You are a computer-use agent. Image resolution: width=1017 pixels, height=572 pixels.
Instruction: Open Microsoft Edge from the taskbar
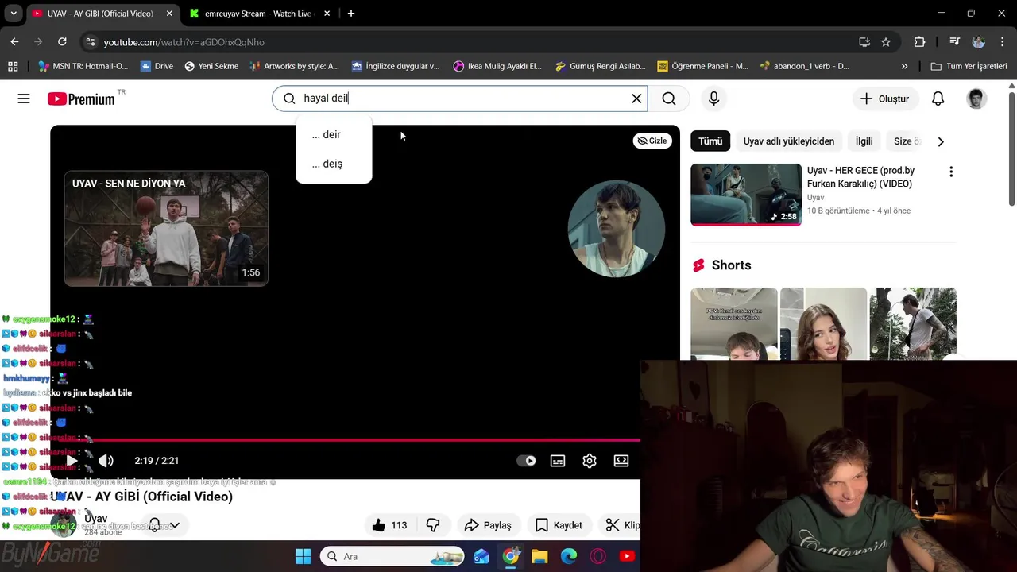coord(569,556)
